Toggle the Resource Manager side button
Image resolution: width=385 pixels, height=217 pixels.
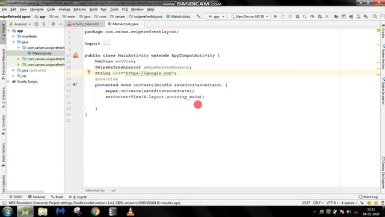click(3, 64)
